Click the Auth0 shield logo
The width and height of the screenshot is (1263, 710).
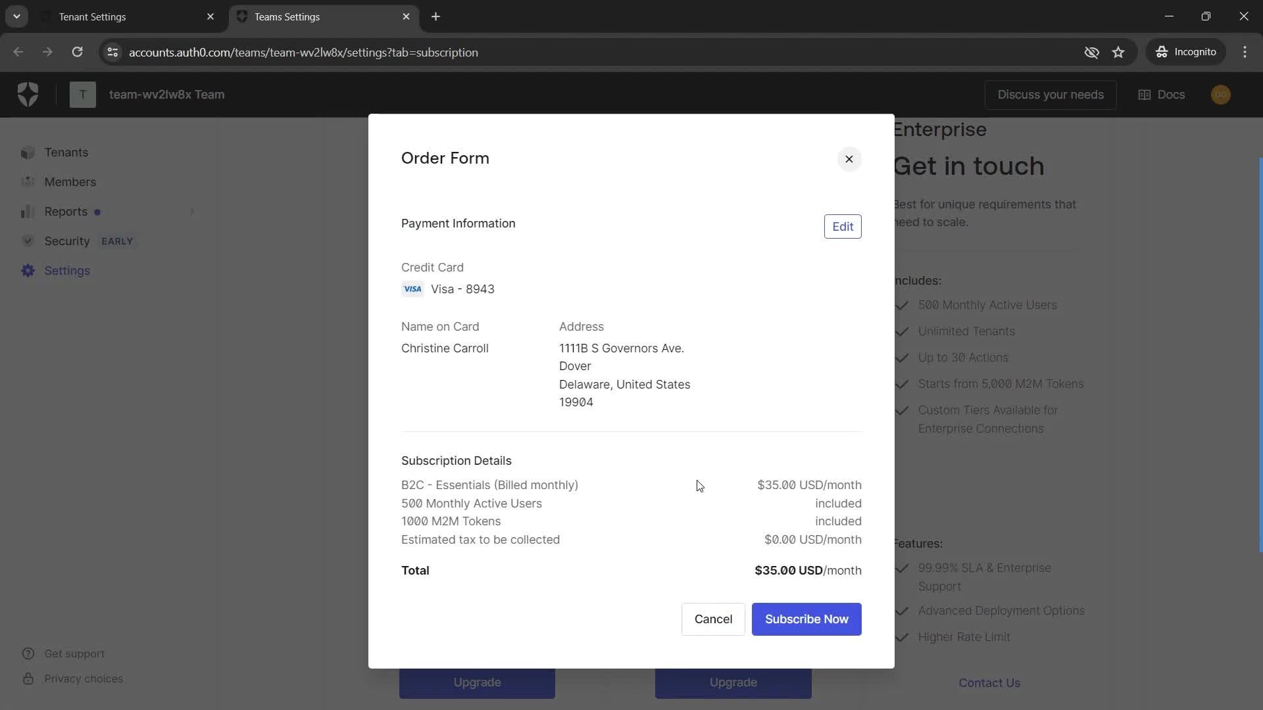28,95
